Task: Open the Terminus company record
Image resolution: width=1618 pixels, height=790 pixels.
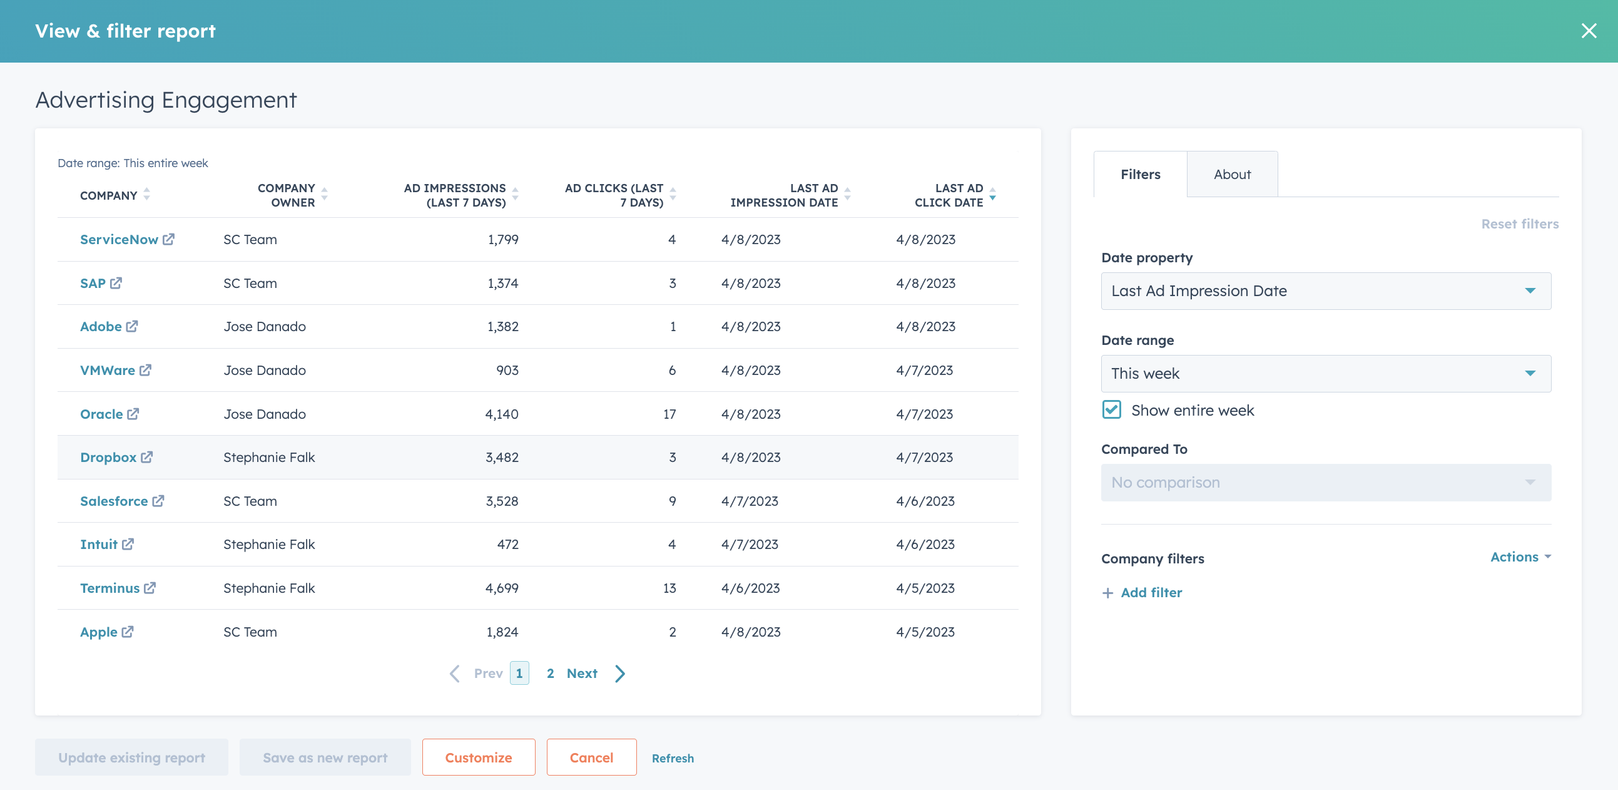Action: pos(109,588)
